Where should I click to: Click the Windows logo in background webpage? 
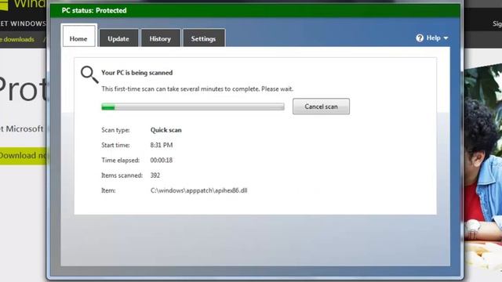tap(4, 5)
